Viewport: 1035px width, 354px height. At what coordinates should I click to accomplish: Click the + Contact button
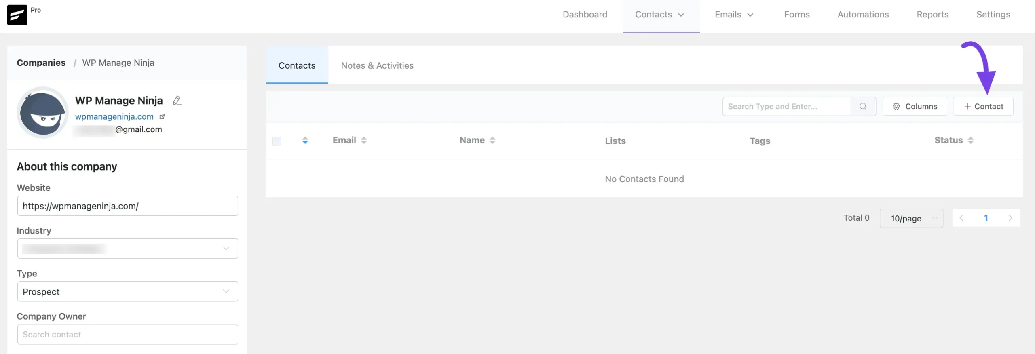coord(984,106)
